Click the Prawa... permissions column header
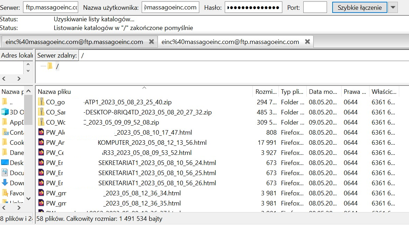 click(355, 91)
